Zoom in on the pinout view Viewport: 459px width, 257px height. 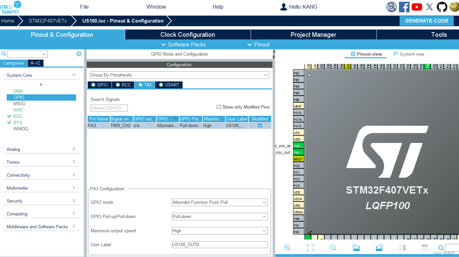[287, 248]
